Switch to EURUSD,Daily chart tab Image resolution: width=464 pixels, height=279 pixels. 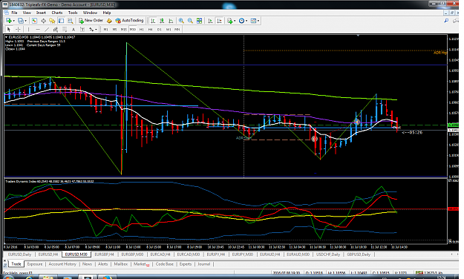[19, 255]
